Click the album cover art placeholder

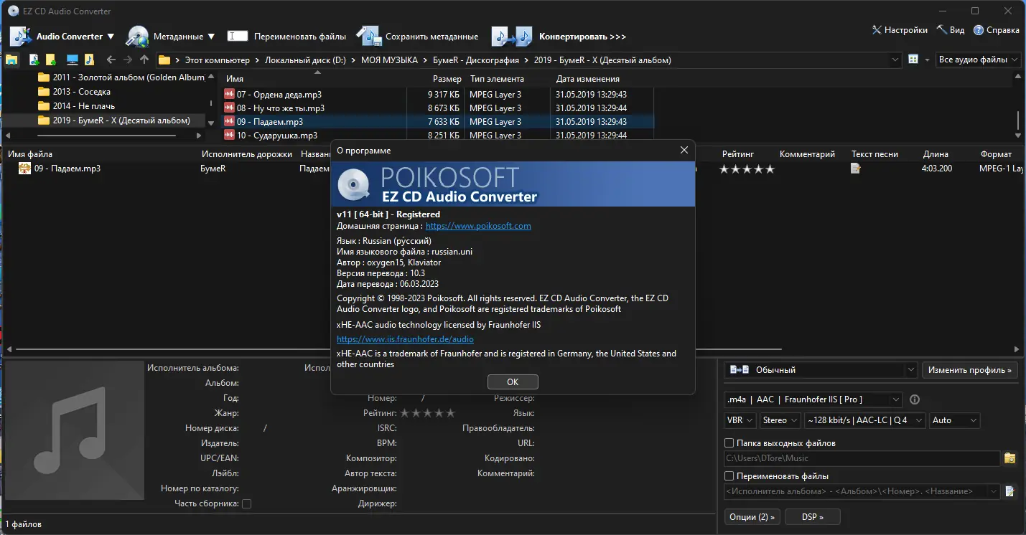[75, 431]
